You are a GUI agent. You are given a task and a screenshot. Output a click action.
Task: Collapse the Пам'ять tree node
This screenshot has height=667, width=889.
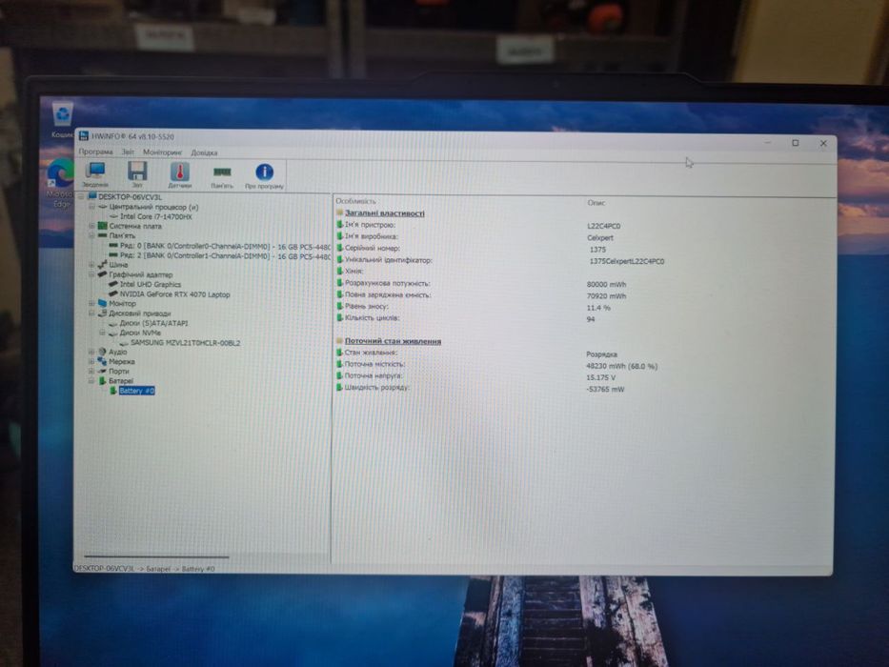[91, 235]
